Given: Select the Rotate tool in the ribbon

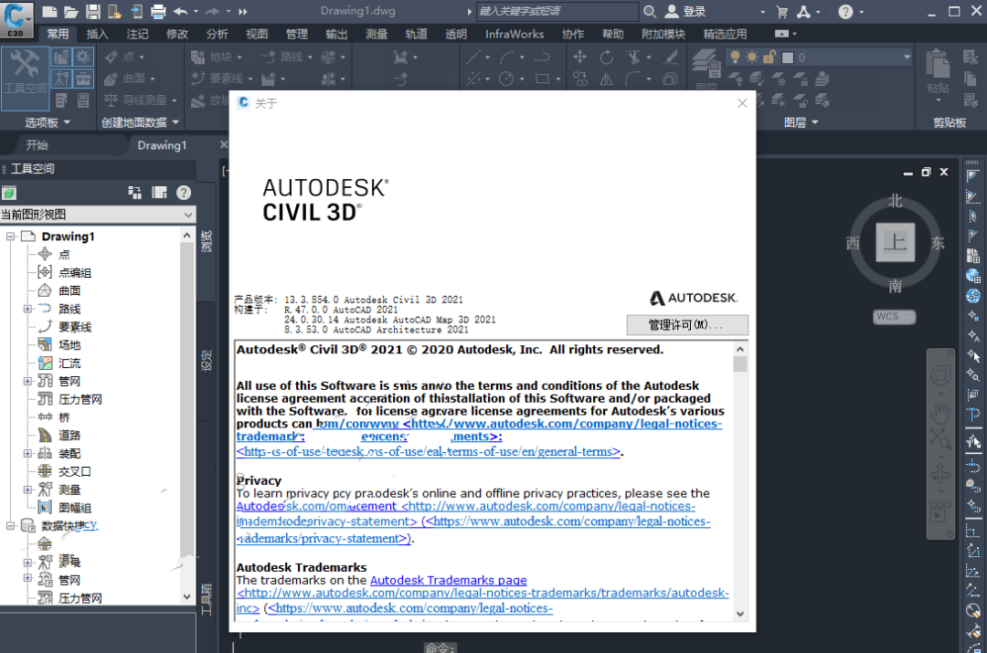Looking at the screenshot, I should coord(606,58).
